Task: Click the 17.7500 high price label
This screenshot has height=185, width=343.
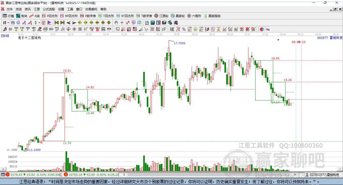Action: click(180, 43)
